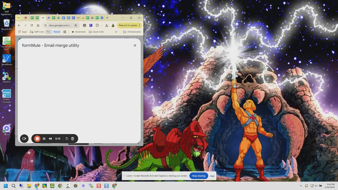Click Relaunch to update button
Viewport: 338px width, 190px height.
click(x=129, y=25)
